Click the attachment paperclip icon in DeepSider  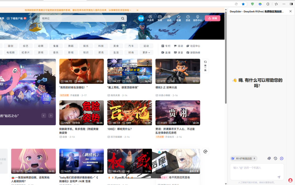point(269,158)
